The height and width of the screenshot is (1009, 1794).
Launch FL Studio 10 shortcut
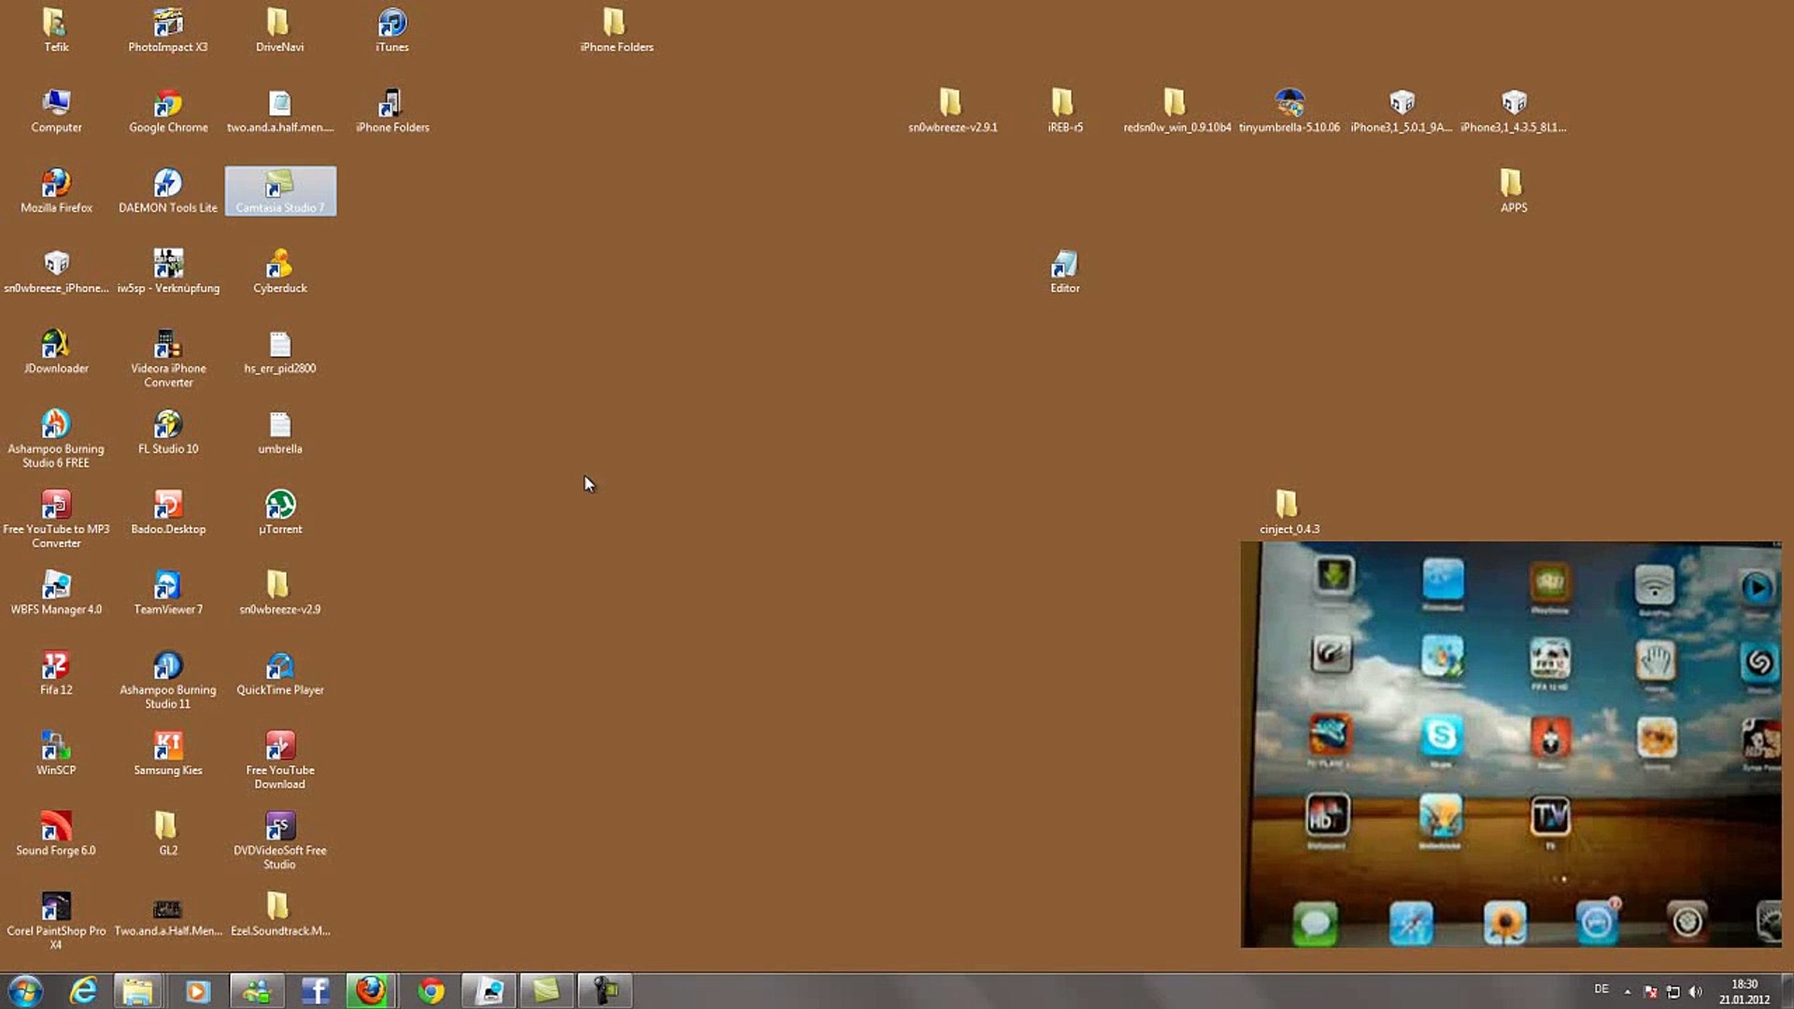pos(168,433)
